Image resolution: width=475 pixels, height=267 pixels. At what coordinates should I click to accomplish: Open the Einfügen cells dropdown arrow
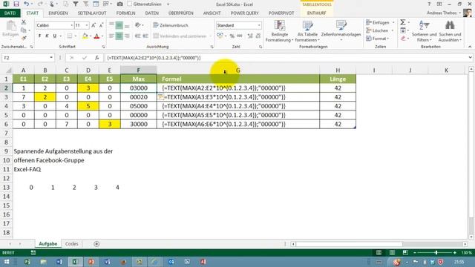click(393, 22)
